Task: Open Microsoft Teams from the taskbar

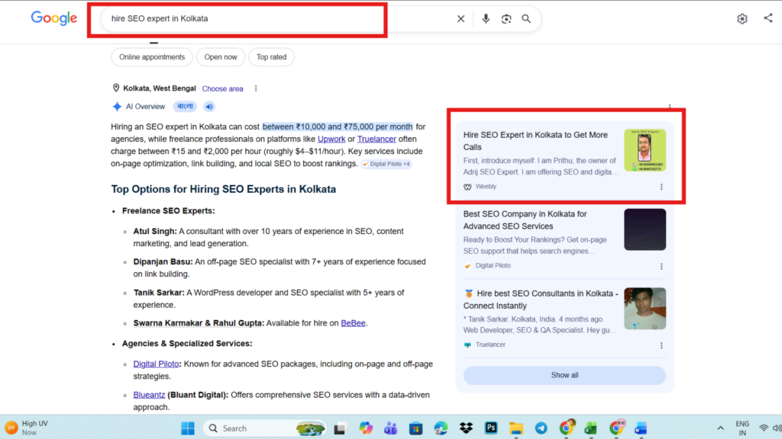Action: coord(390,428)
